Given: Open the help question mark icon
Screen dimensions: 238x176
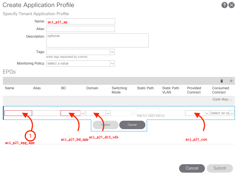Looking at the screenshot, I should 224,5.
